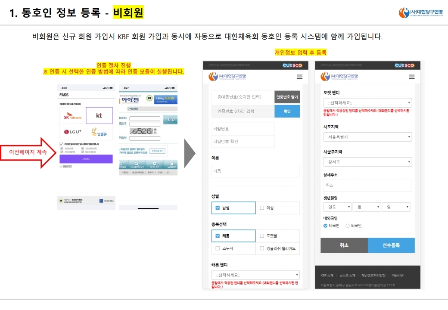Click the 나이스아이핀 blue banner
448x310 pixels.
[x=166, y=99]
